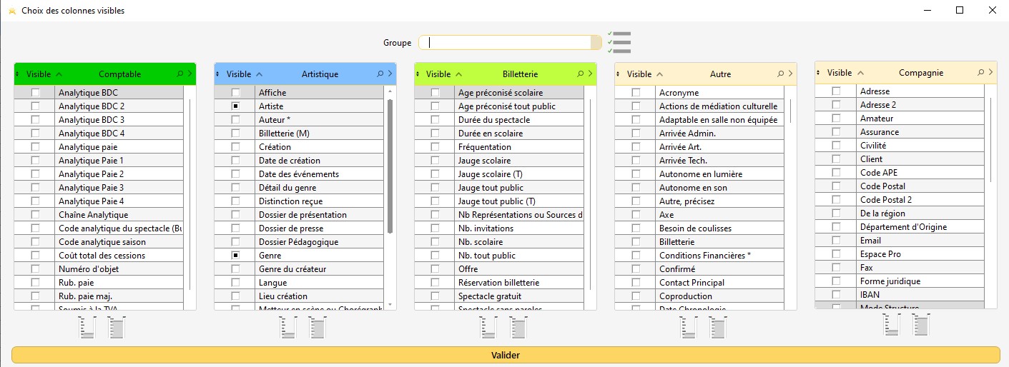
Task: Click the full beaker icon under Artistique list
Action: 317,328
